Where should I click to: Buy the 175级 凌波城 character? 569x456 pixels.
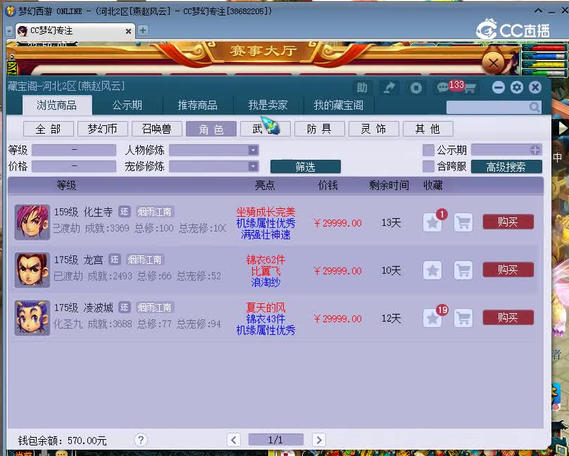(508, 317)
